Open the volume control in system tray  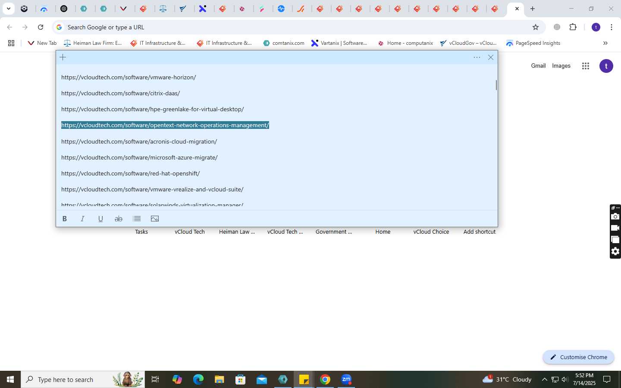pos(565,379)
